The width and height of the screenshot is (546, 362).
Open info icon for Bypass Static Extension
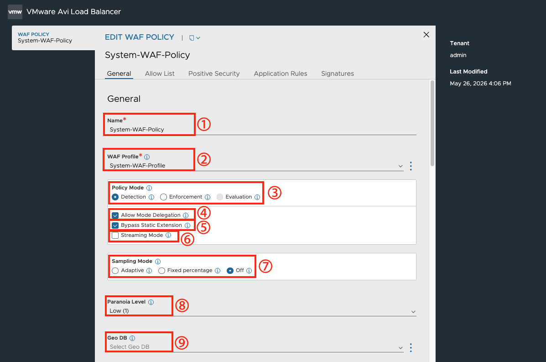click(x=187, y=226)
